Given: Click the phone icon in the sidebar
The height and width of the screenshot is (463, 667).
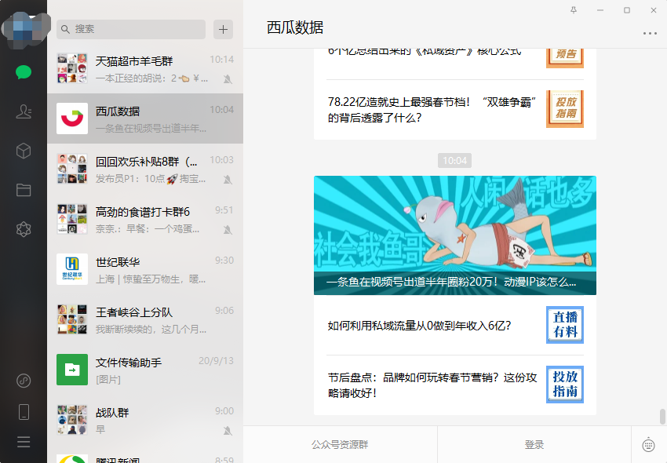Looking at the screenshot, I should click(x=24, y=412).
